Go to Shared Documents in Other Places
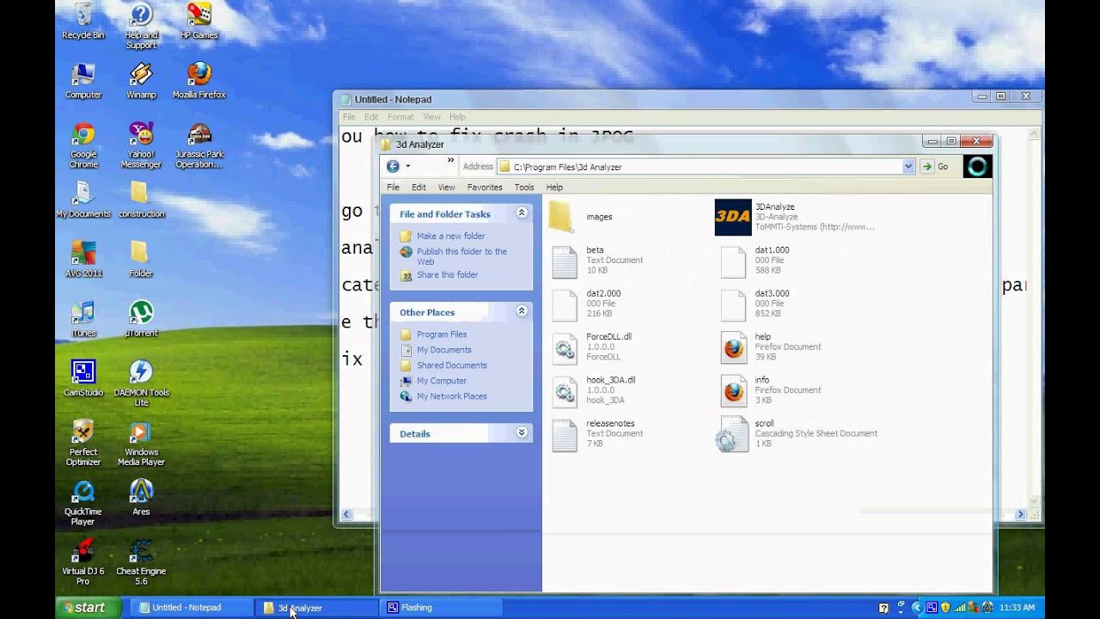The width and height of the screenshot is (1100, 619). 452,365
